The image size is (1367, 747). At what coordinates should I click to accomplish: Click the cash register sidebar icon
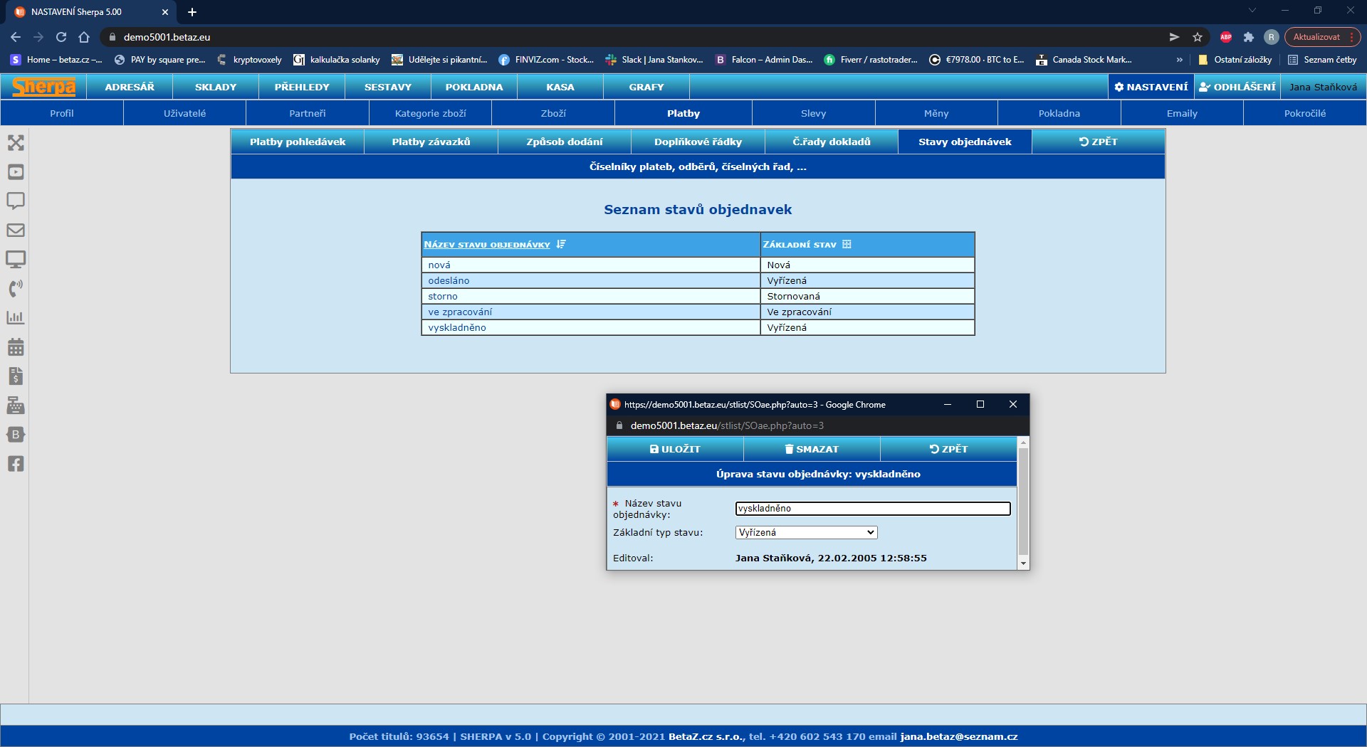16,406
